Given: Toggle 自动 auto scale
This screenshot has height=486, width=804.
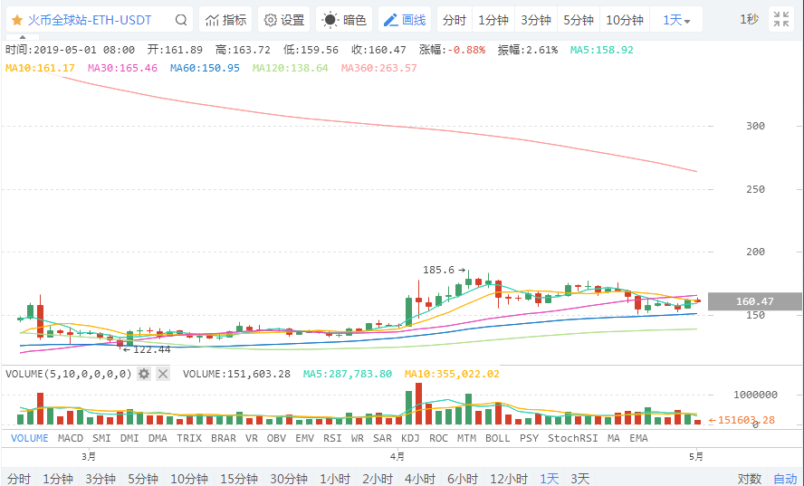Looking at the screenshot, I should click(x=785, y=479).
